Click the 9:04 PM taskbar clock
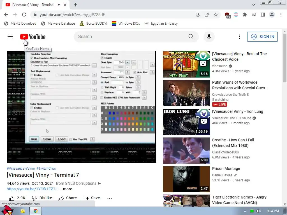The width and height of the screenshot is (287, 215). pyautogui.click(x=273, y=211)
